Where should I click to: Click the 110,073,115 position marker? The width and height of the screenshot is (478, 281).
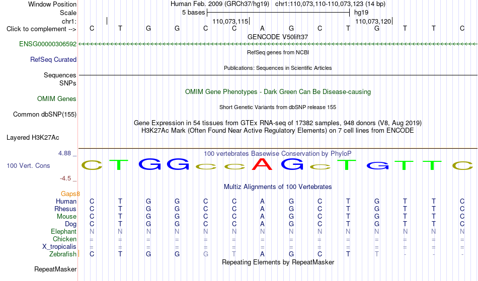click(x=231, y=21)
